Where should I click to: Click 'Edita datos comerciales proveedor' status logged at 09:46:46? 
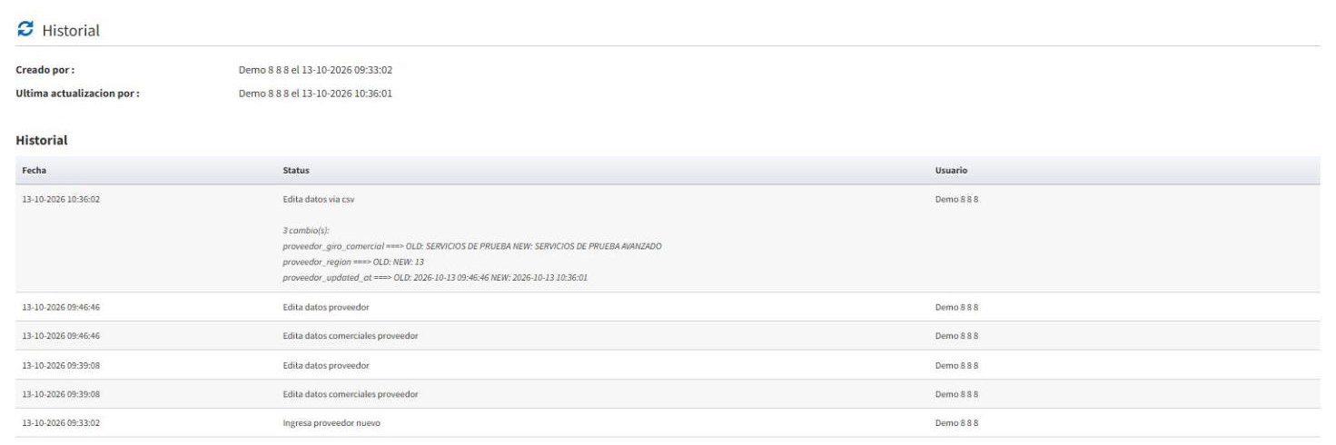(351, 336)
